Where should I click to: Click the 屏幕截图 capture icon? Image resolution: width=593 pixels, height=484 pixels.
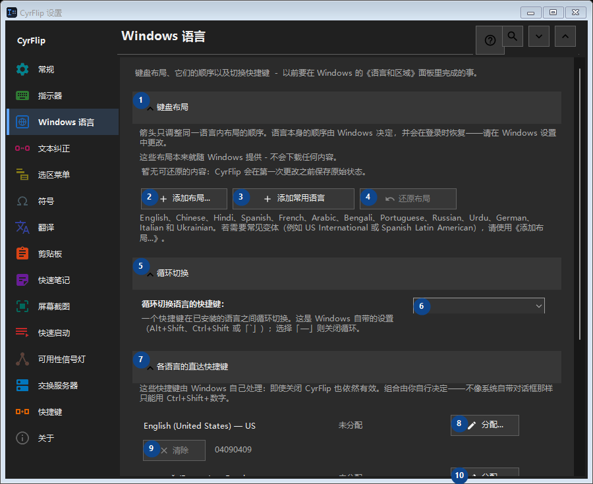pyautogui.click(x=22, y=306)
